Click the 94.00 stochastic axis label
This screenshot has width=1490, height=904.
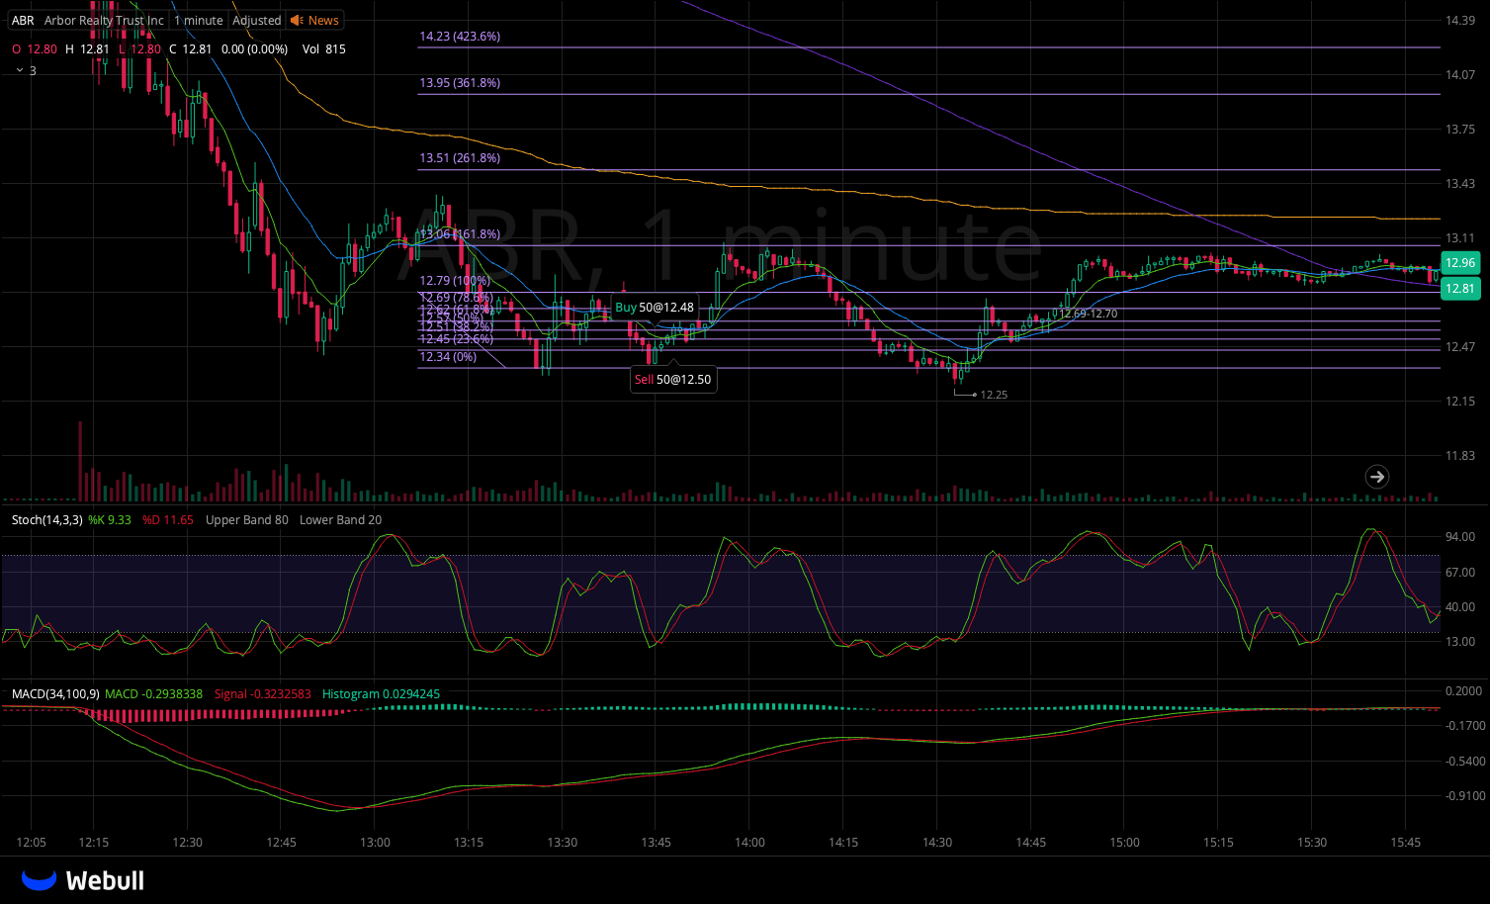(1460, 536)
